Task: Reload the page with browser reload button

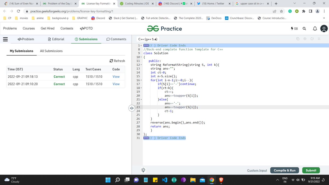Action: [18, 11]
